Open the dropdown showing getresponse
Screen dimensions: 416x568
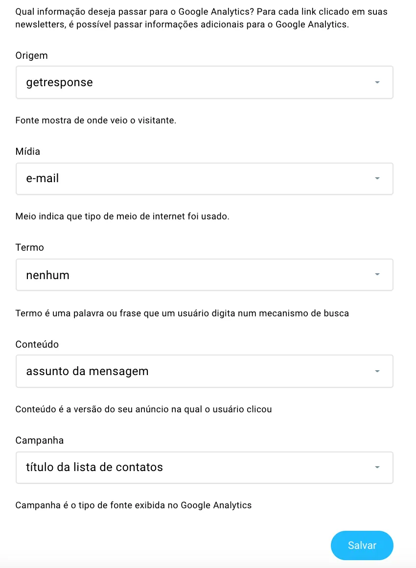click(204, 82)
